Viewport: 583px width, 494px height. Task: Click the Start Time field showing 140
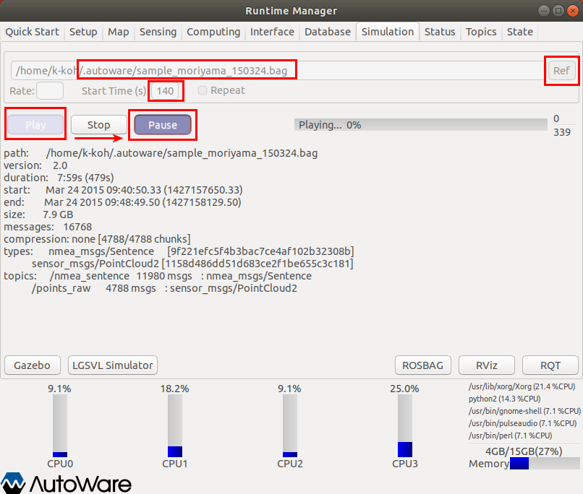click(165, 91)
